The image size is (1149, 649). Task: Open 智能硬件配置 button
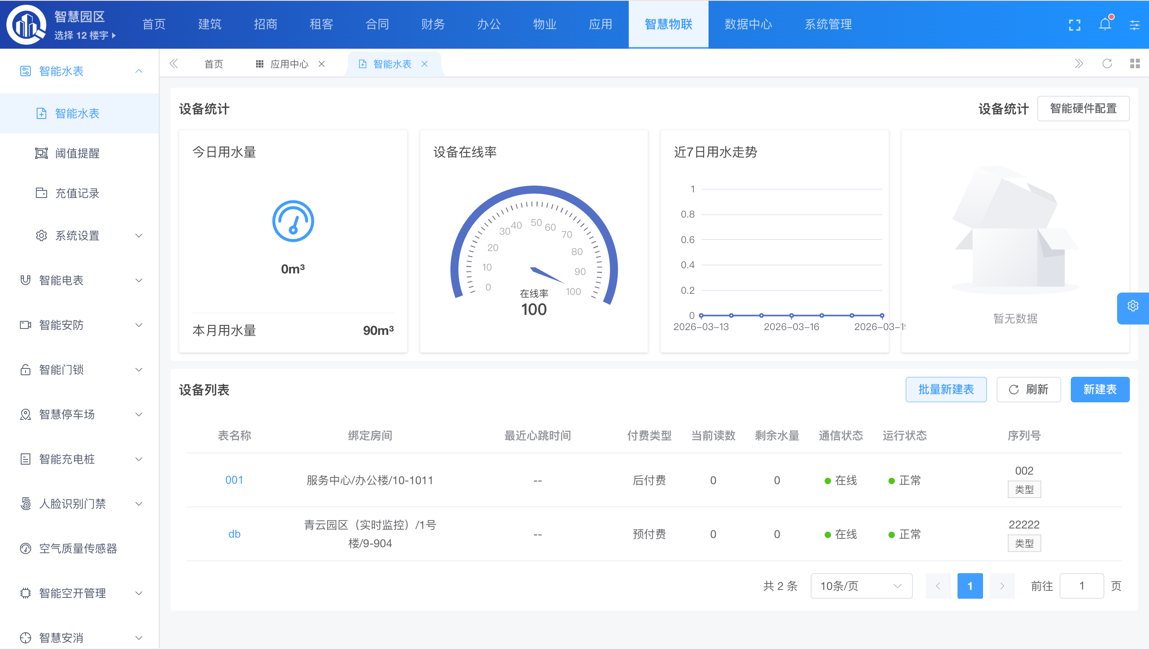click(1083, 109)
